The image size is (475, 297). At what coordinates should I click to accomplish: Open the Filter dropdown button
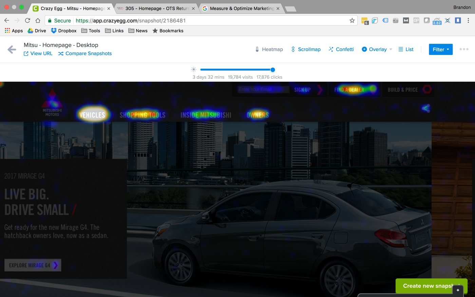coord(441,50)
